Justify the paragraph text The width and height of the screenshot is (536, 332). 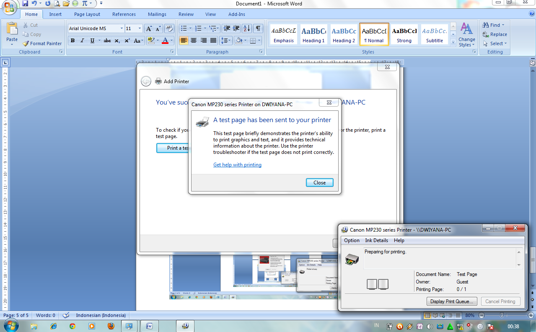213,41
